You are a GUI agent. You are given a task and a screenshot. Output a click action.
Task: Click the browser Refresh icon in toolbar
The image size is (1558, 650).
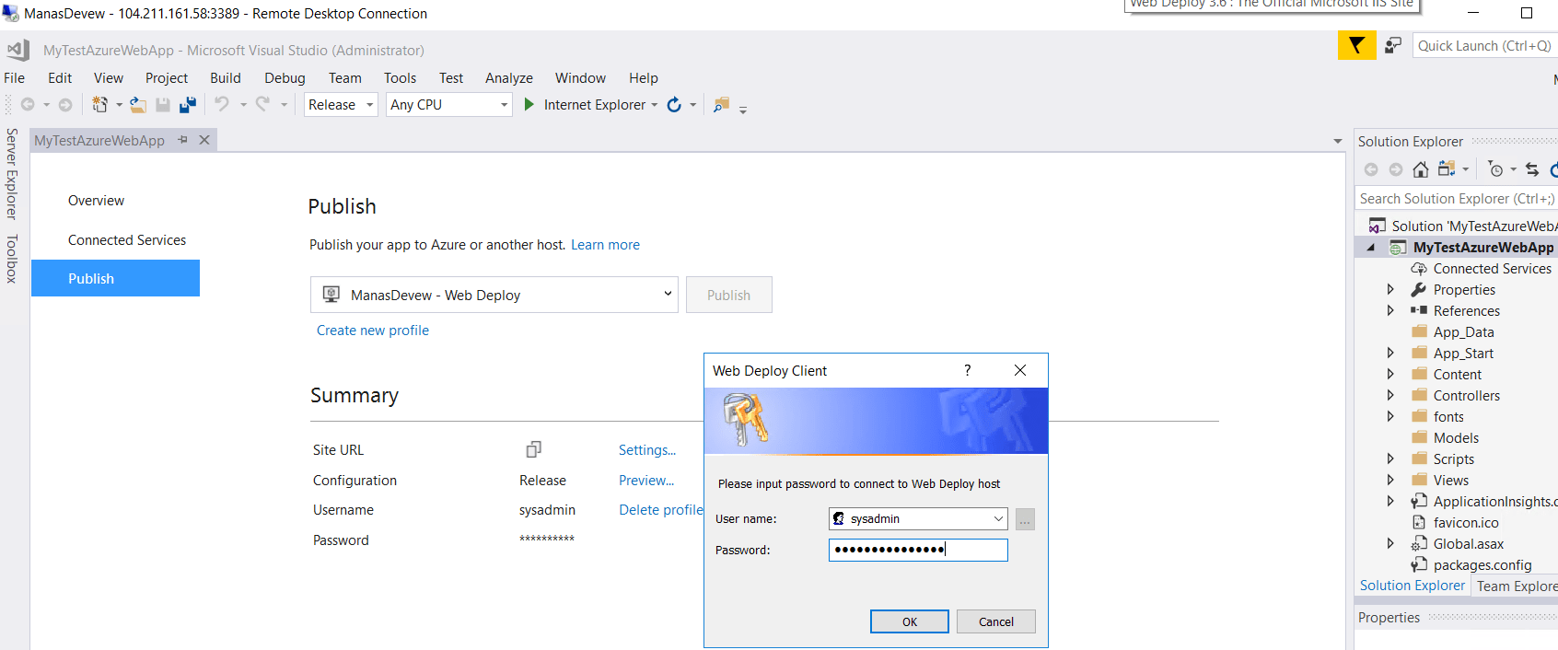(x=674, y=105)
